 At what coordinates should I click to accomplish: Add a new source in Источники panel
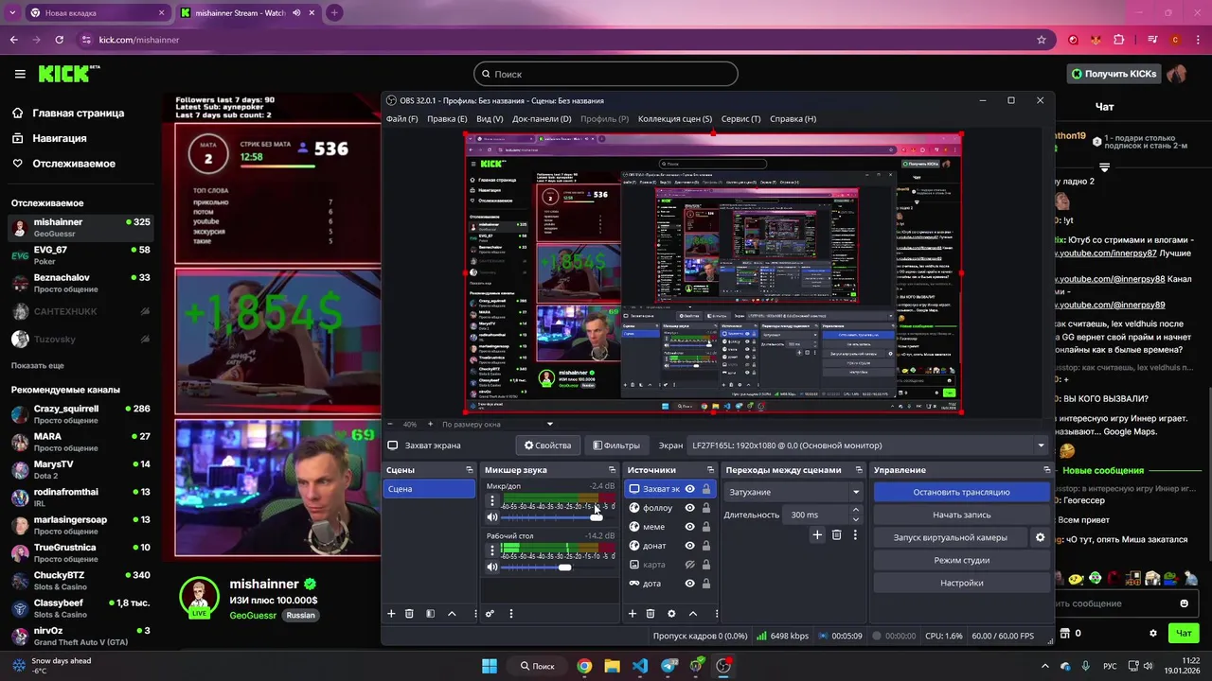point(633,614)
